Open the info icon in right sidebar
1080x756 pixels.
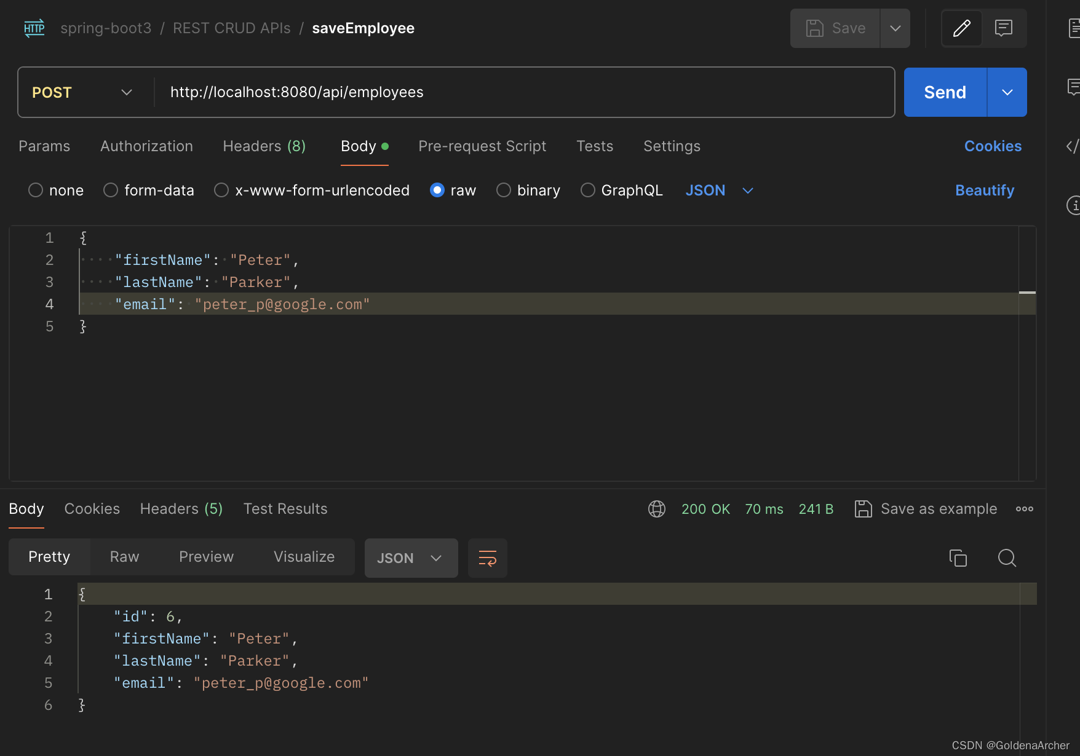(x=1073, y=205)
